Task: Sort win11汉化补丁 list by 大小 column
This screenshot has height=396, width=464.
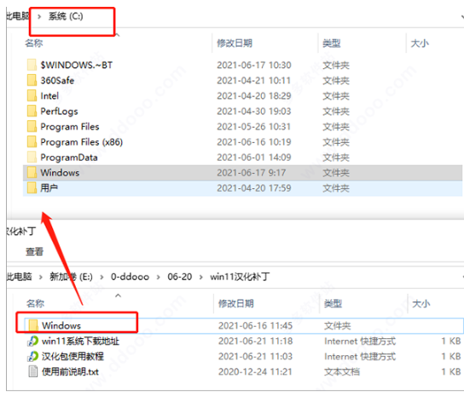Action: tap(421, 303)
